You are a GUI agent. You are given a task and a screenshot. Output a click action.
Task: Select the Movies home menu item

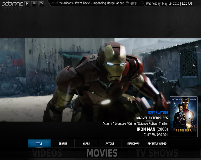point(102,153)
